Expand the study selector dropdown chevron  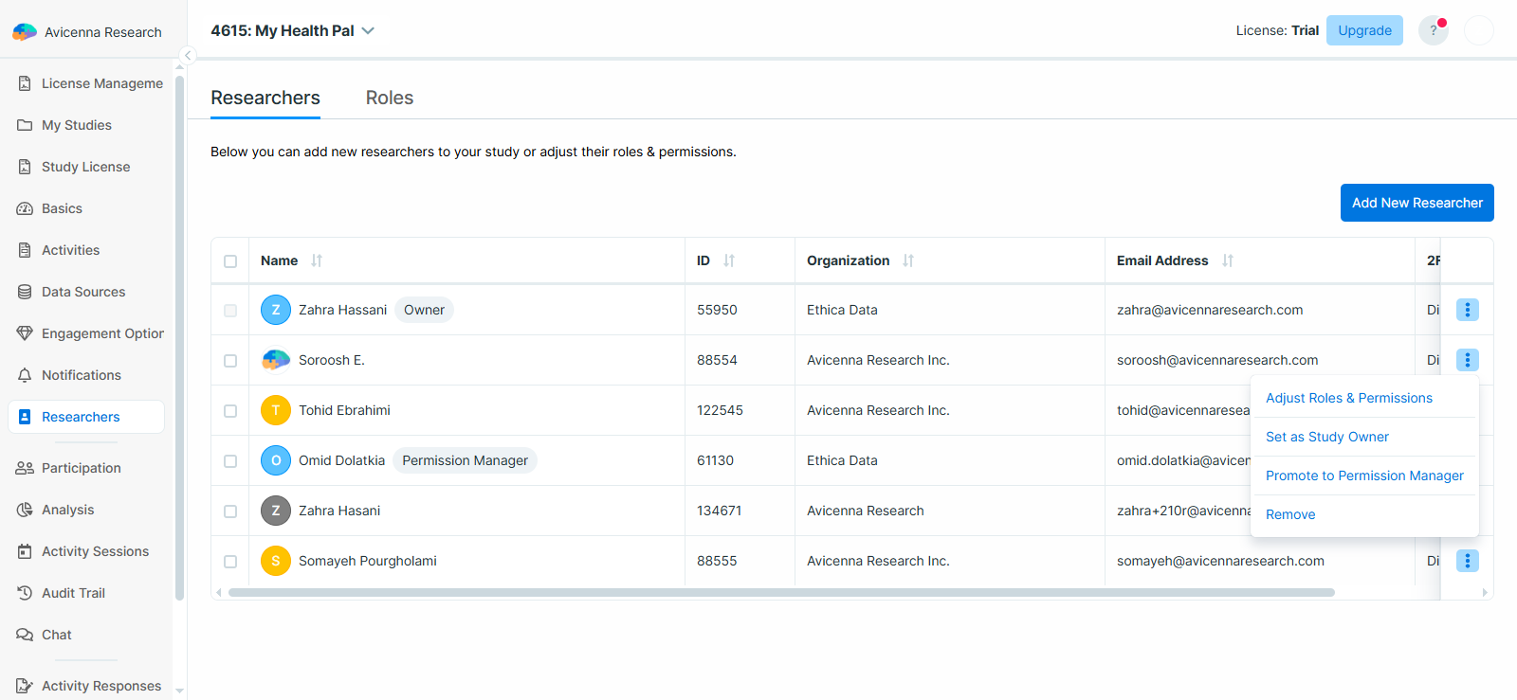point(368,31)
